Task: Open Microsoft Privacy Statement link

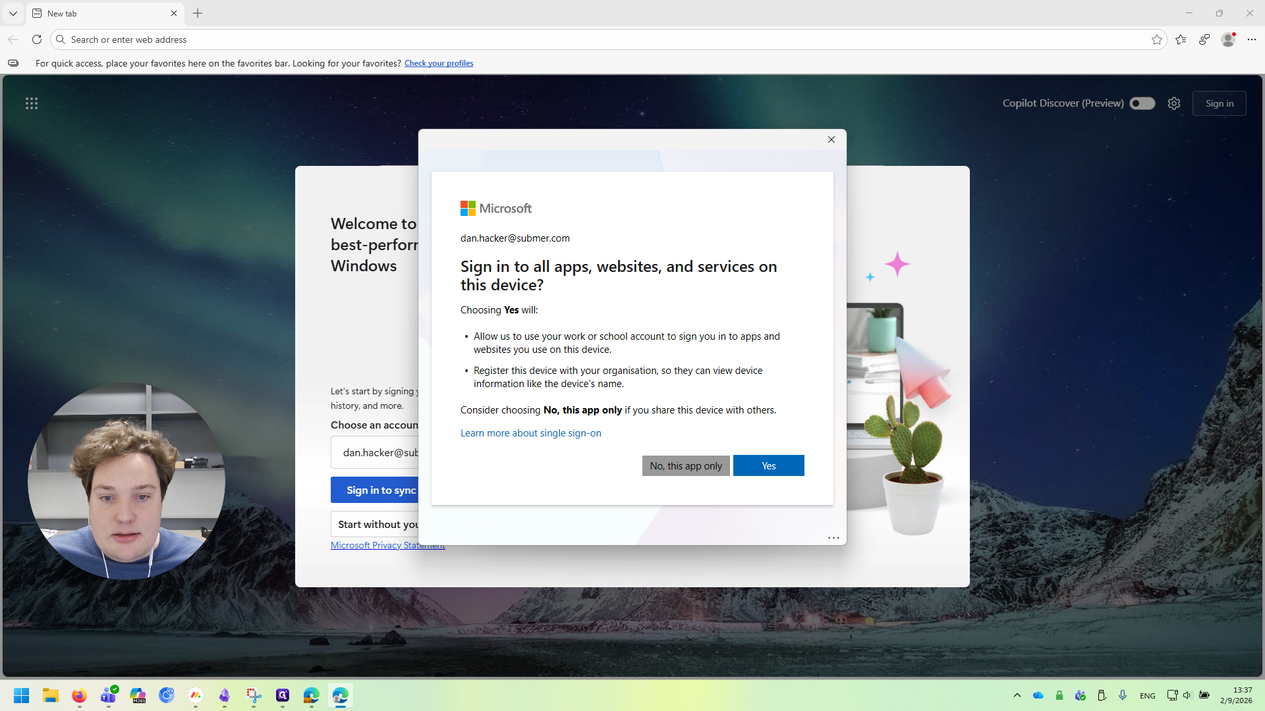Action: click(x=388, y=545)
